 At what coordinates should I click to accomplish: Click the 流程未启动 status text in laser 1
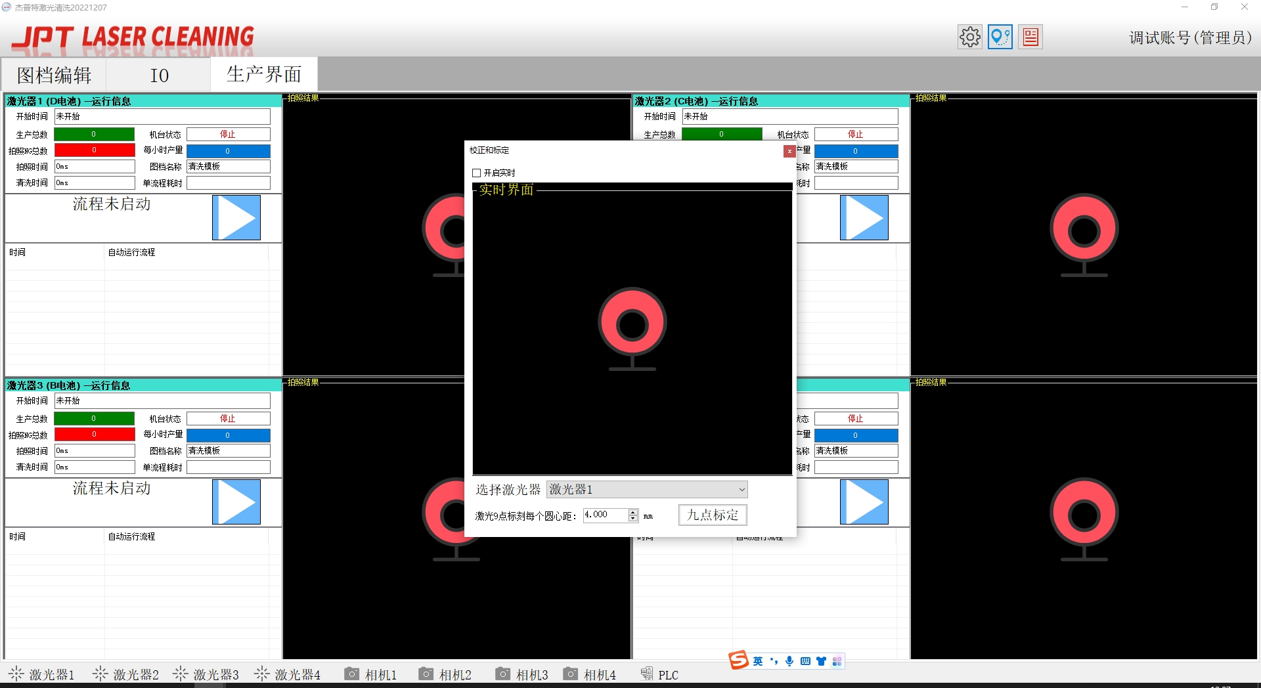[112, 204]
